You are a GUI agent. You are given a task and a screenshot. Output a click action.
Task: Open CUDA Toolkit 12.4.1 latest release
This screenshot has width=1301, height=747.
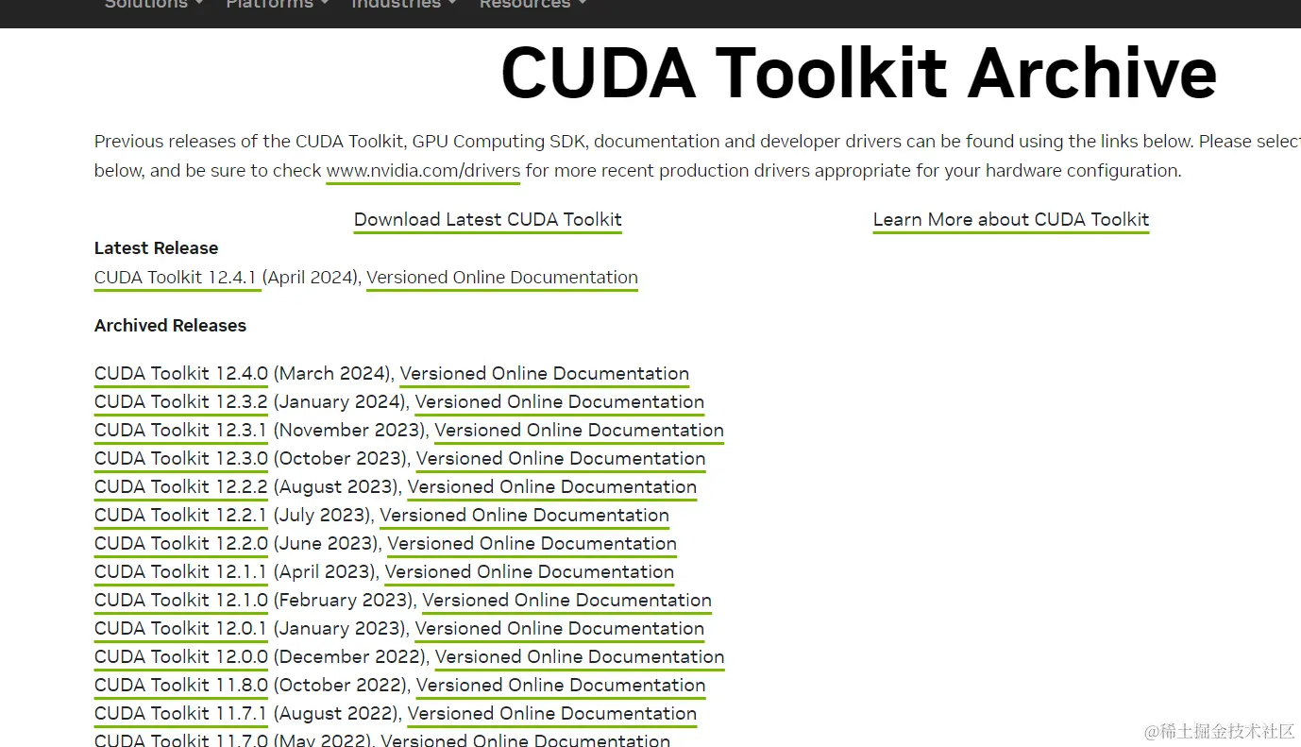pyautogui.click(x=176, y=278)
